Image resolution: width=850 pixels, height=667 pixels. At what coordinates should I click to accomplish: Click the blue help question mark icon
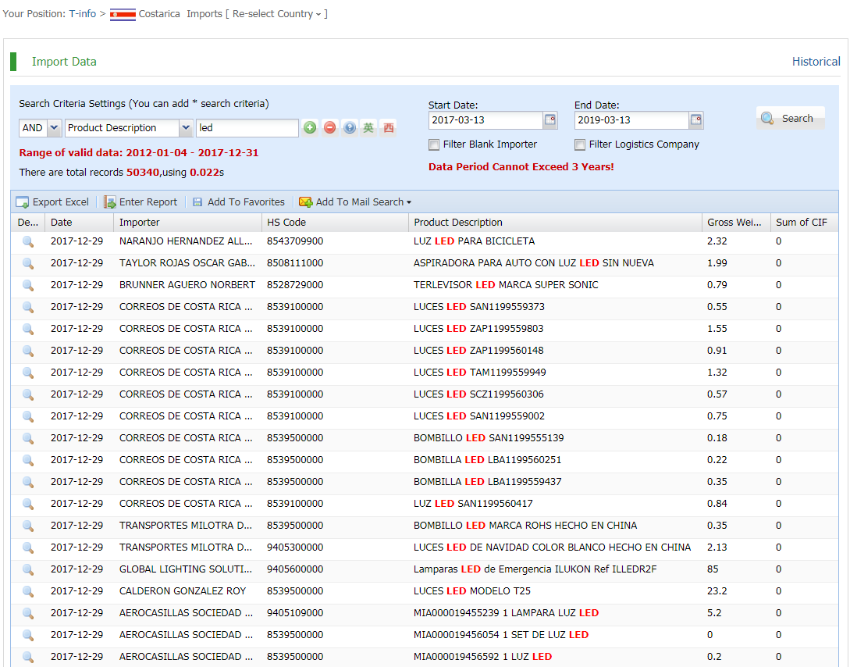349,128
